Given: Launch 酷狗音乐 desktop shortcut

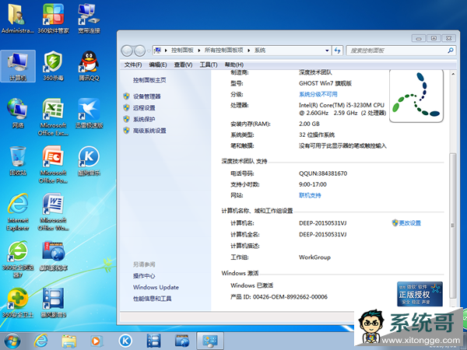Looking at the screenshot, I should (x=89, y=161).
